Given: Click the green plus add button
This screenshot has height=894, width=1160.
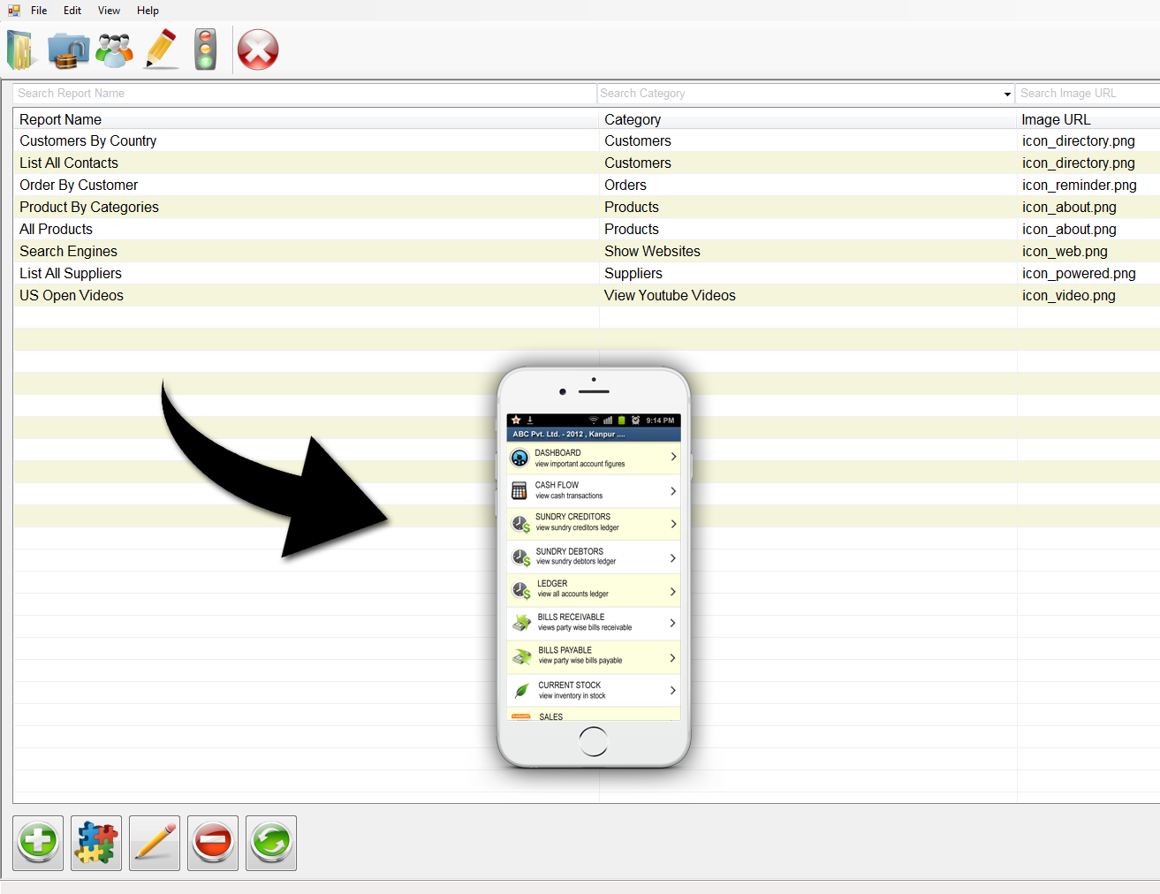Looking at the screenshot, I should pos(38,843).
